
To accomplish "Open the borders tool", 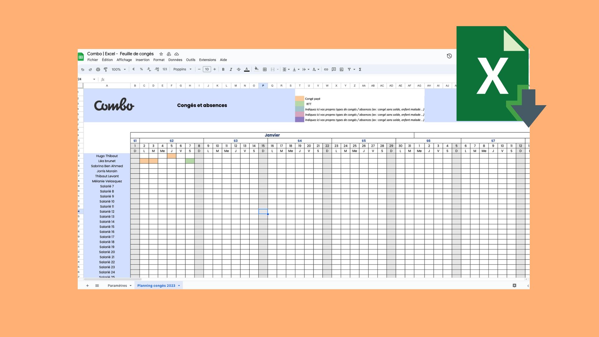I will tap(265, 69).
